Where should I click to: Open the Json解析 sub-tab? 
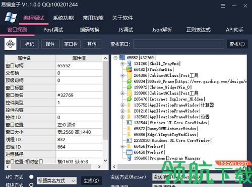(162, 30)
